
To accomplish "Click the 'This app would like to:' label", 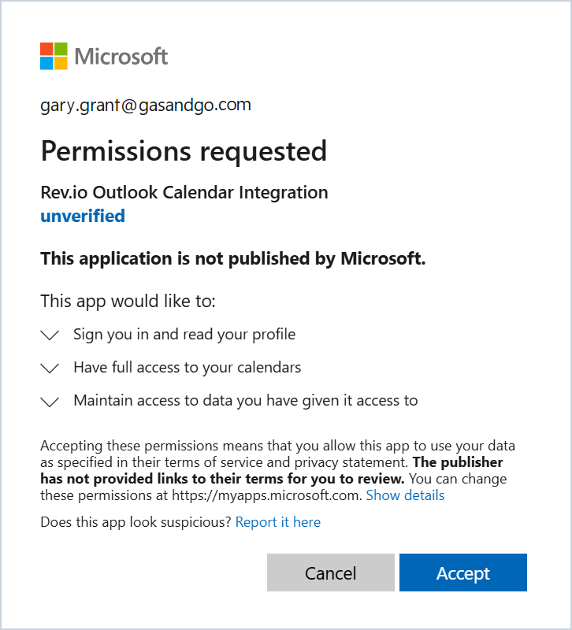I will tap(128, 301).
